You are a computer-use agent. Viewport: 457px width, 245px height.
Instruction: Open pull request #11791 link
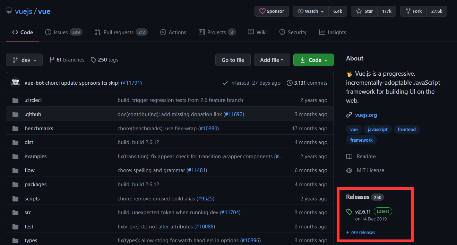tap(131, 83)
